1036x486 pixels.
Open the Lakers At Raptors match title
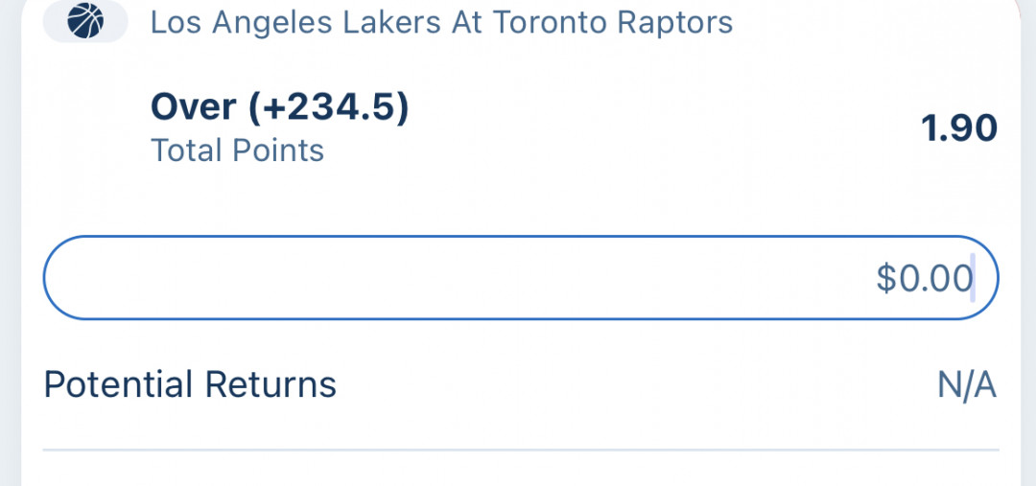coord(441,23)
